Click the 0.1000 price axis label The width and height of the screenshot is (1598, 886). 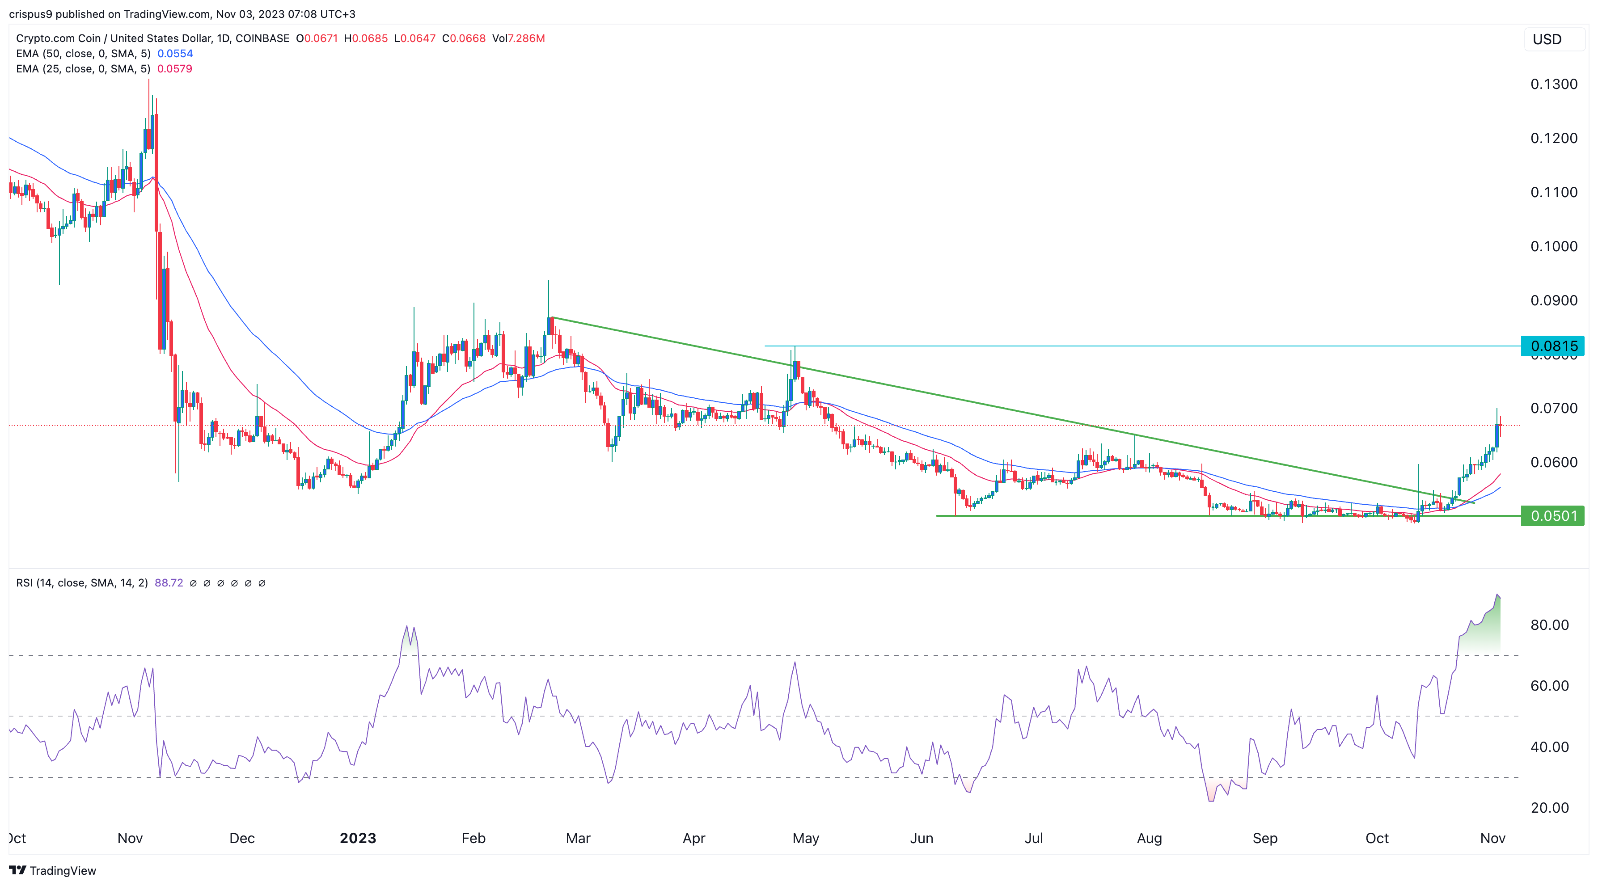(x=1553, y=246)
